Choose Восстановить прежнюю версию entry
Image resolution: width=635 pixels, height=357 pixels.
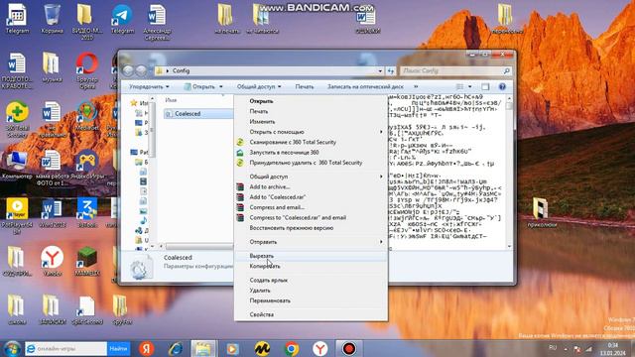point(311,228)
